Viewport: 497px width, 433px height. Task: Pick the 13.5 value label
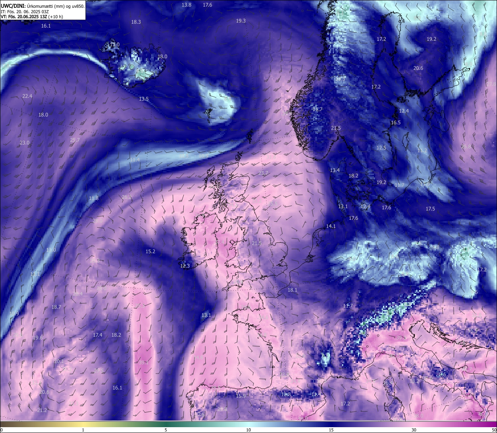[x=144, y=99]
